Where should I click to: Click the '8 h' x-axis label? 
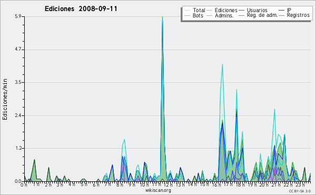coord(120,184)
